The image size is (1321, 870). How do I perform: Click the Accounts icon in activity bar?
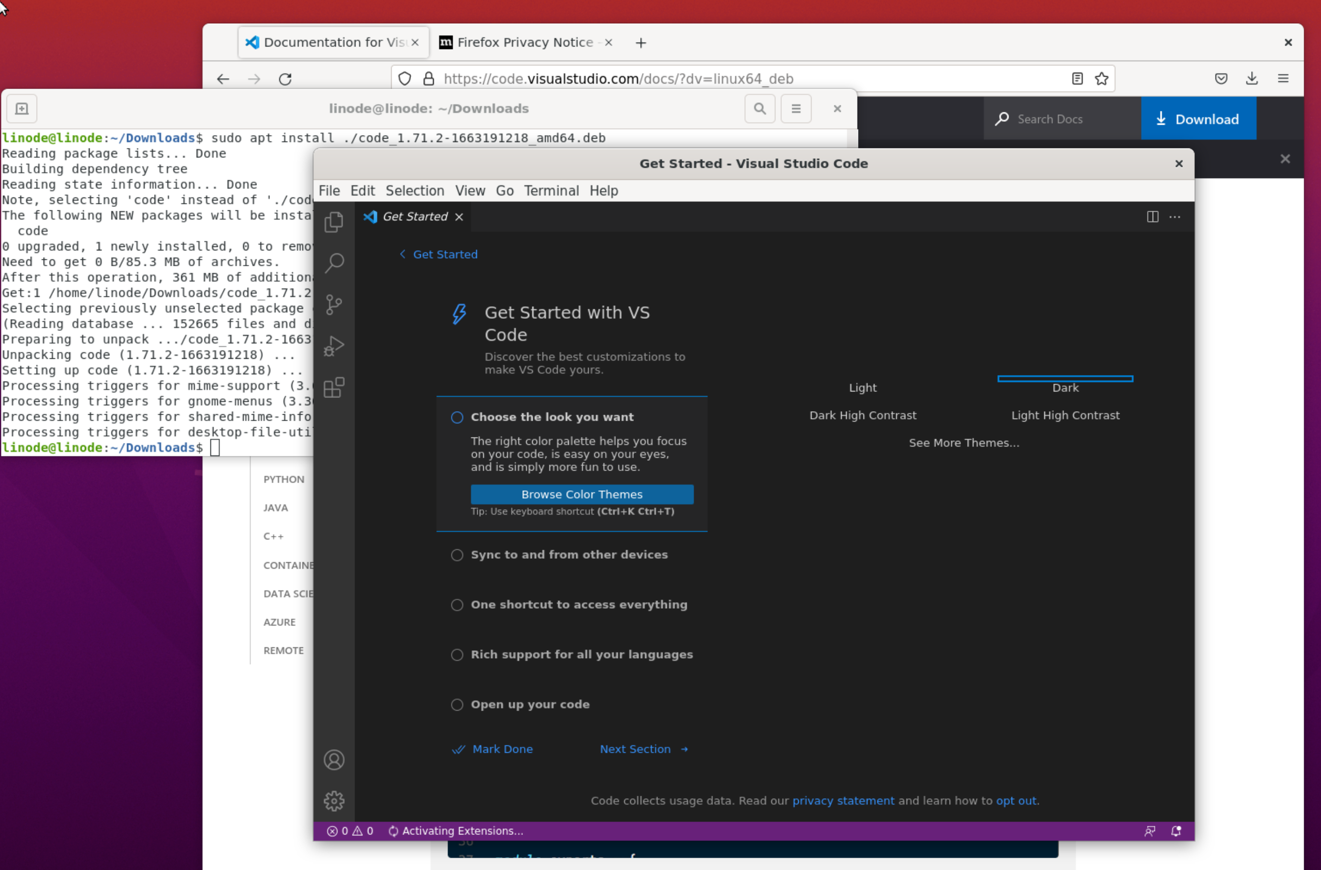(334, 760)
